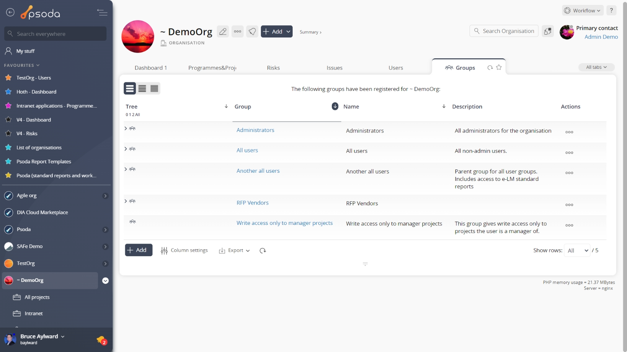Open the Bruce Aylward user menu
Image resolution: width=627 pixels, height=352 pixels.
point(42,337)
